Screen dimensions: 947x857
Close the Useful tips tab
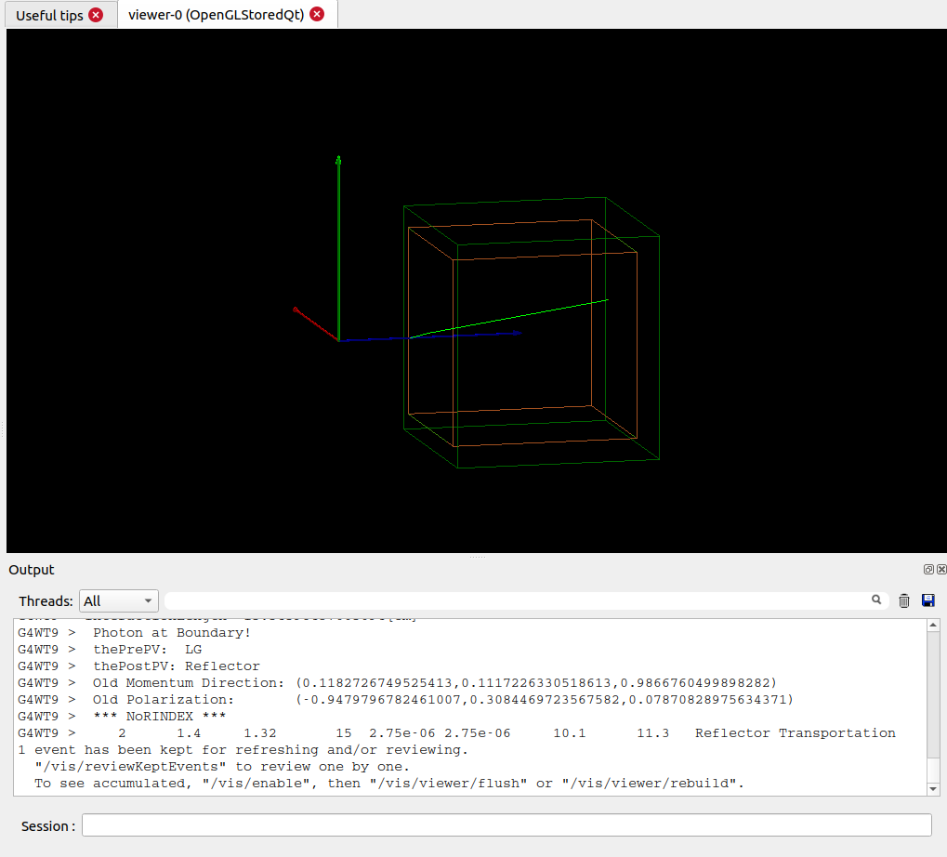pos(96,15)
